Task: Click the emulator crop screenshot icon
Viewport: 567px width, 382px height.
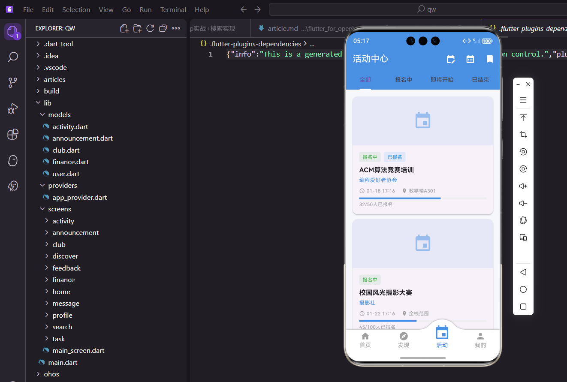Action: click(523, 135)
